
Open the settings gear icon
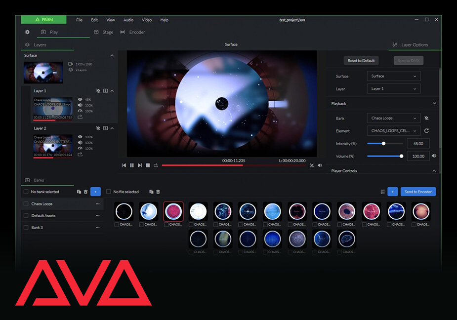coord(28,32)
